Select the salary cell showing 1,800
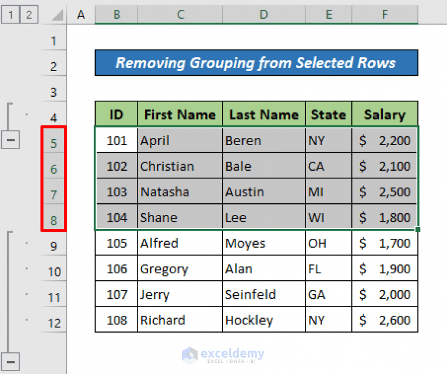This screenshot has height=374, width=447. tap(385, 217)
